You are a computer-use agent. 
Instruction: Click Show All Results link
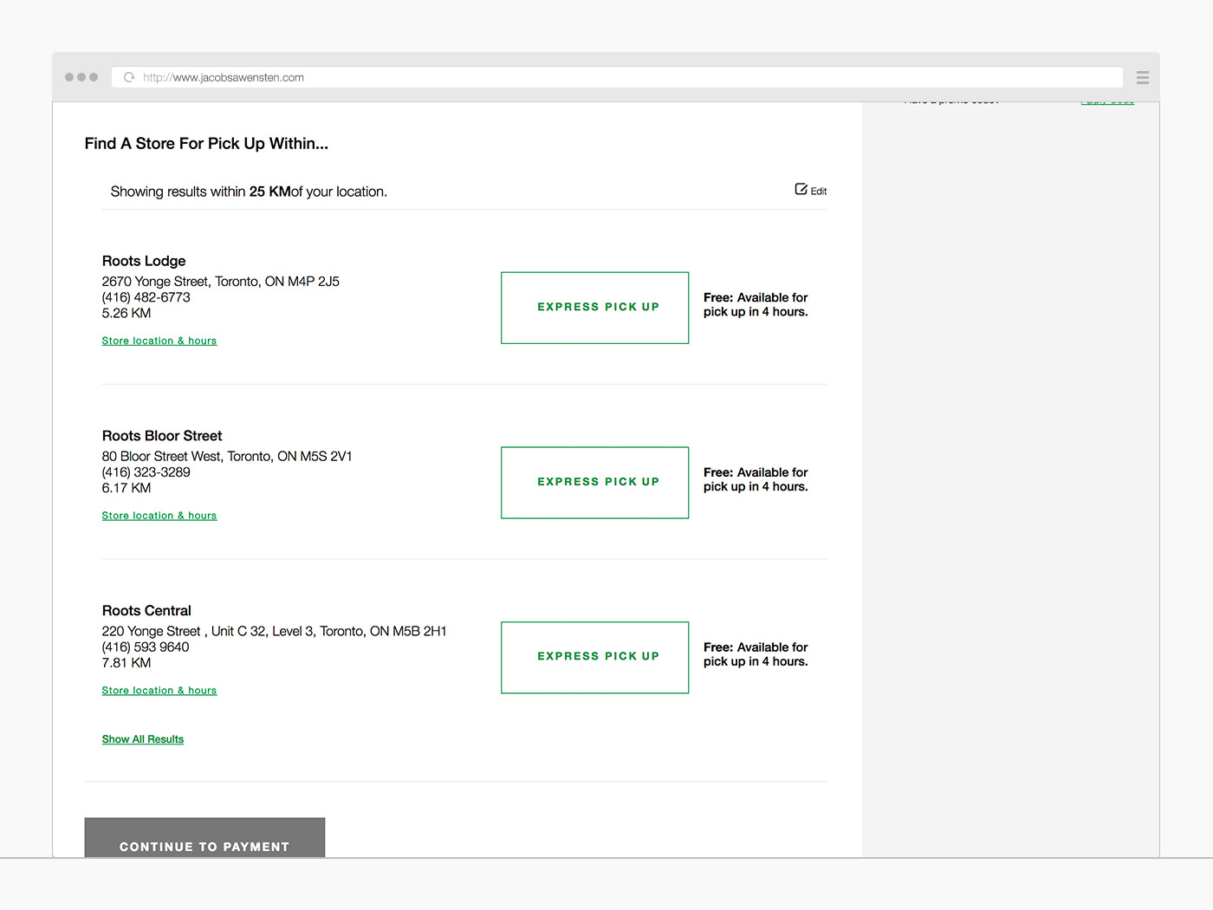pyautogui.click(x=143, y=739)
